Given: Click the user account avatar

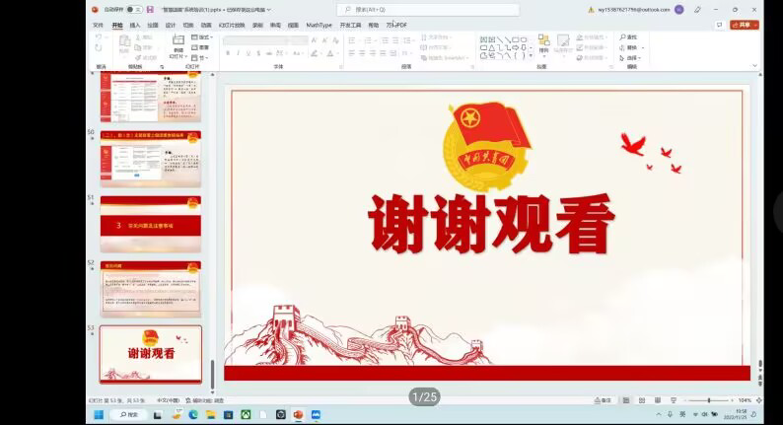Looking at the screenshot, I should pyautogui.click(x=679, y=10).
